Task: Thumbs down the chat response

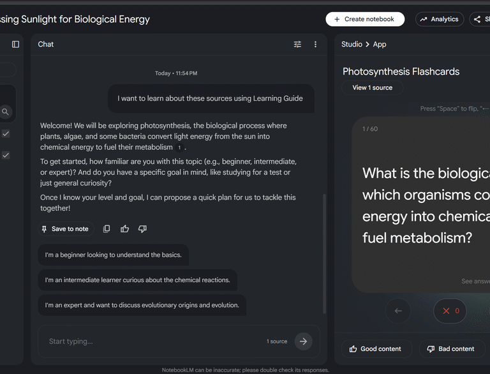Action: click(x=142, y=229)
